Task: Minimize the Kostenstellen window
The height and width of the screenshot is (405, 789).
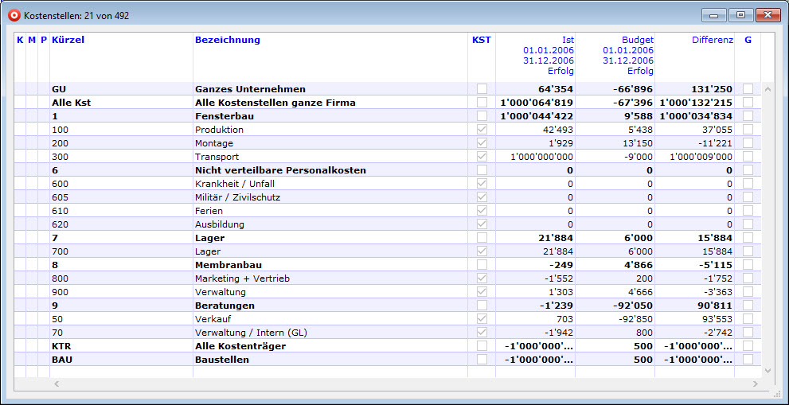Action: click(713, 15)
